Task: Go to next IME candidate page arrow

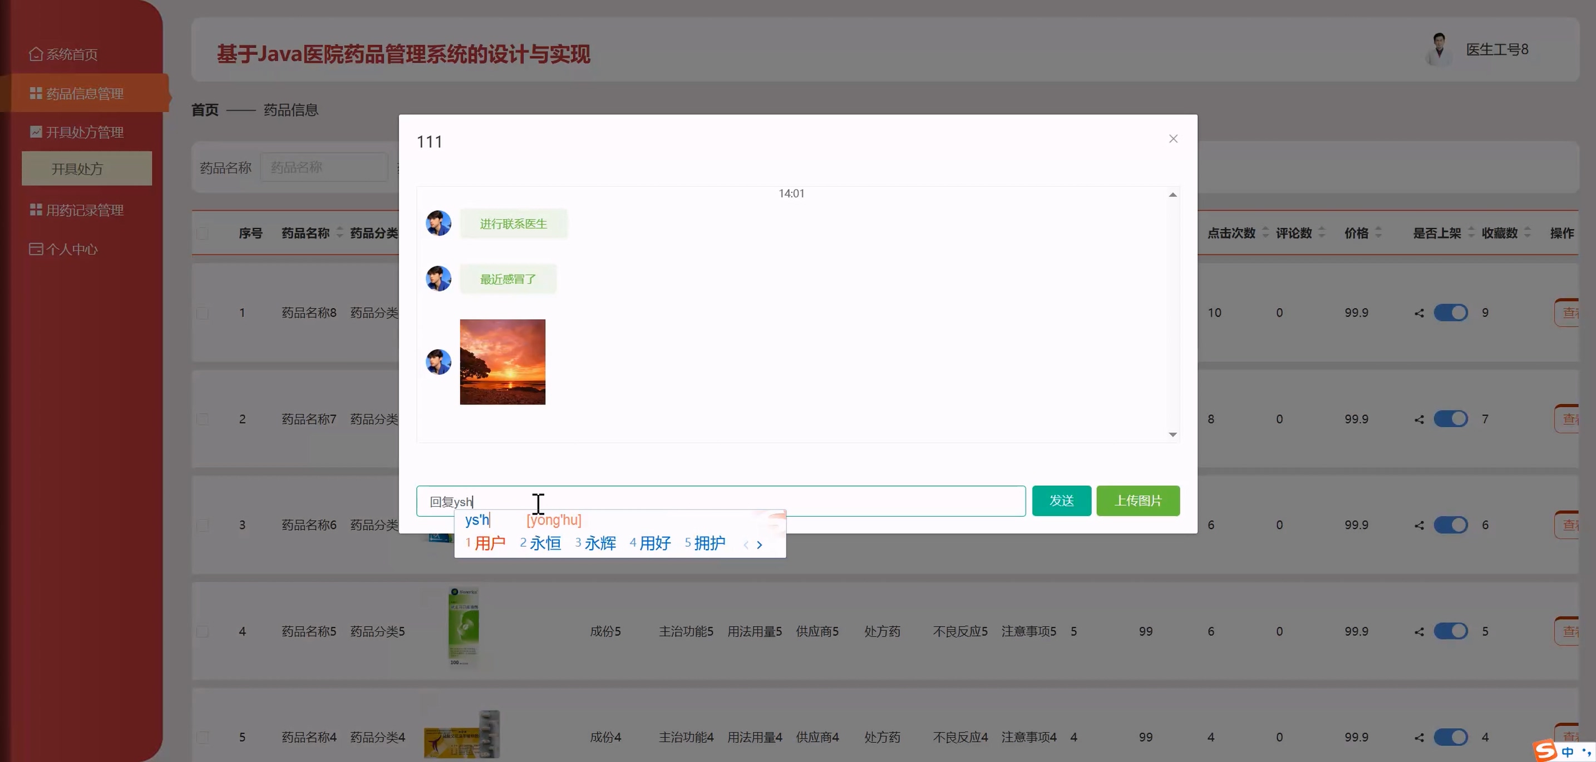Action: [760, 545]
